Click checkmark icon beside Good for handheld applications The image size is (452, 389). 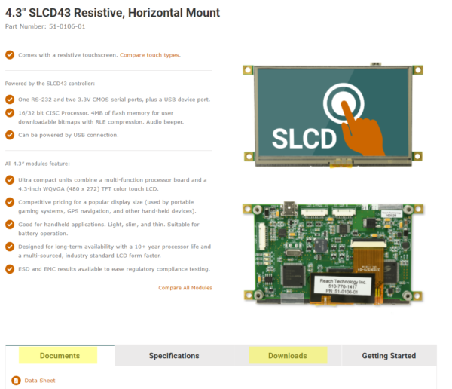click(10, 224)
